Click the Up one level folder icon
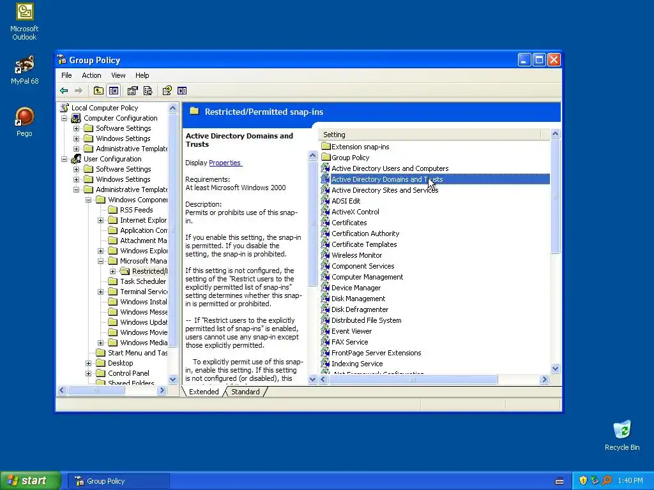The image size is (654, 490). pos(98,91)
